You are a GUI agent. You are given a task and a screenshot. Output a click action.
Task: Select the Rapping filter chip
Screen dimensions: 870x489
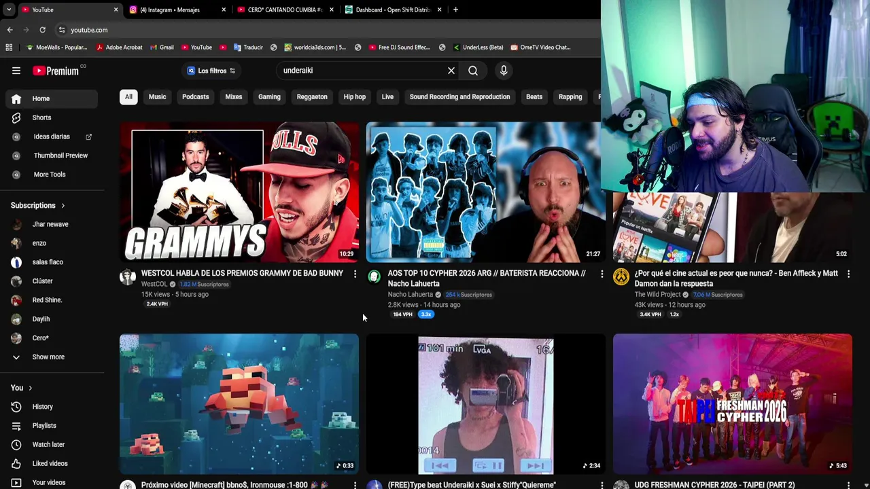(570, 97)
